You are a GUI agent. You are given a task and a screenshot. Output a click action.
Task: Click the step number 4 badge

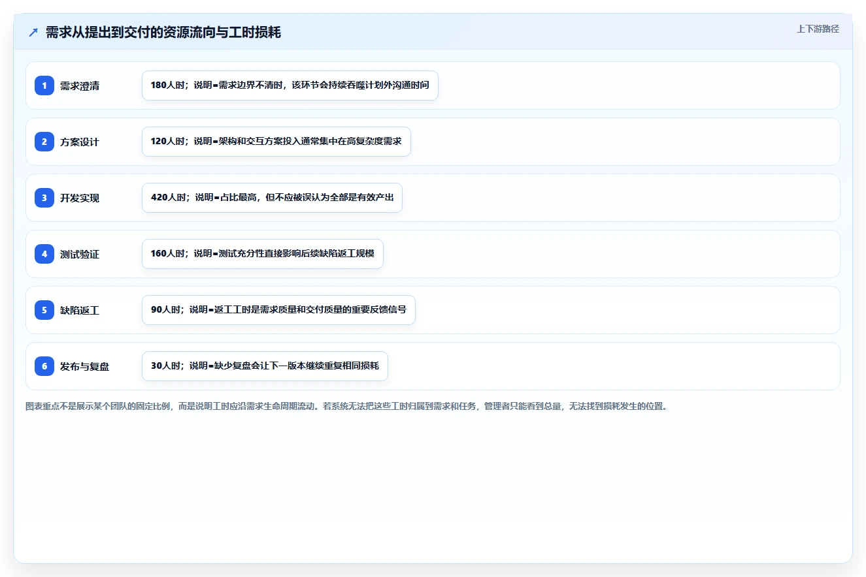pyautogui.click(x=44, y=254)
